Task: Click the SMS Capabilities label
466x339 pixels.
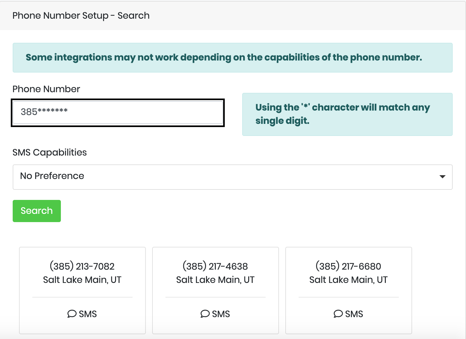Action: pyautogui.click(x=49, y=152)
